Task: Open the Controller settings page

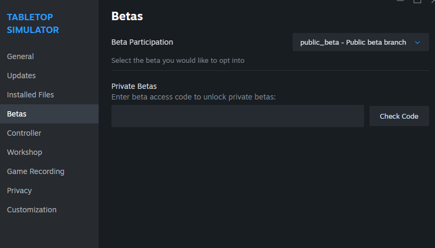Action: tap(24, 133)
